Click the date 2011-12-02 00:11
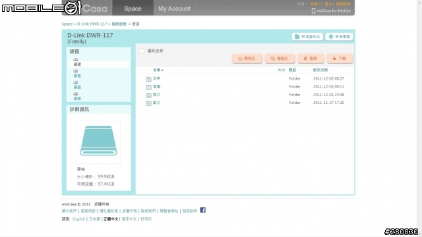The height and width of the screenshot is (237, 422). [328, 87]
